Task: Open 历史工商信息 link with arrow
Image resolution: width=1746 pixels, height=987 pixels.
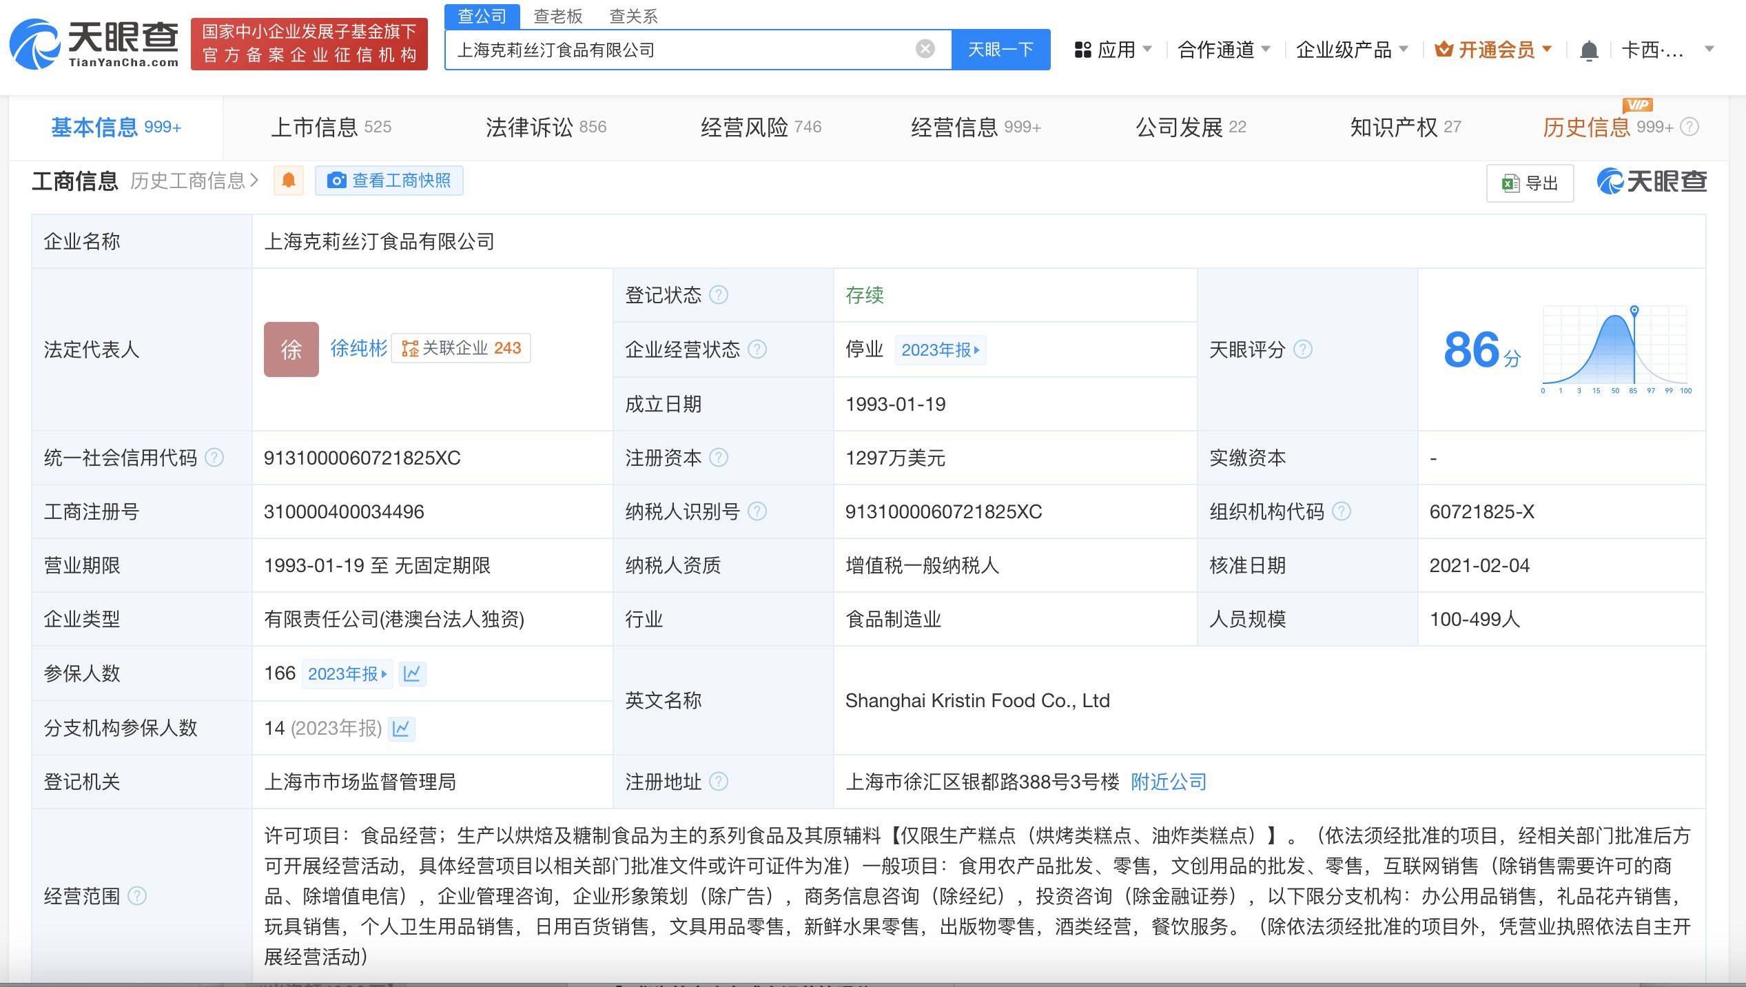Action: point(194,181)
